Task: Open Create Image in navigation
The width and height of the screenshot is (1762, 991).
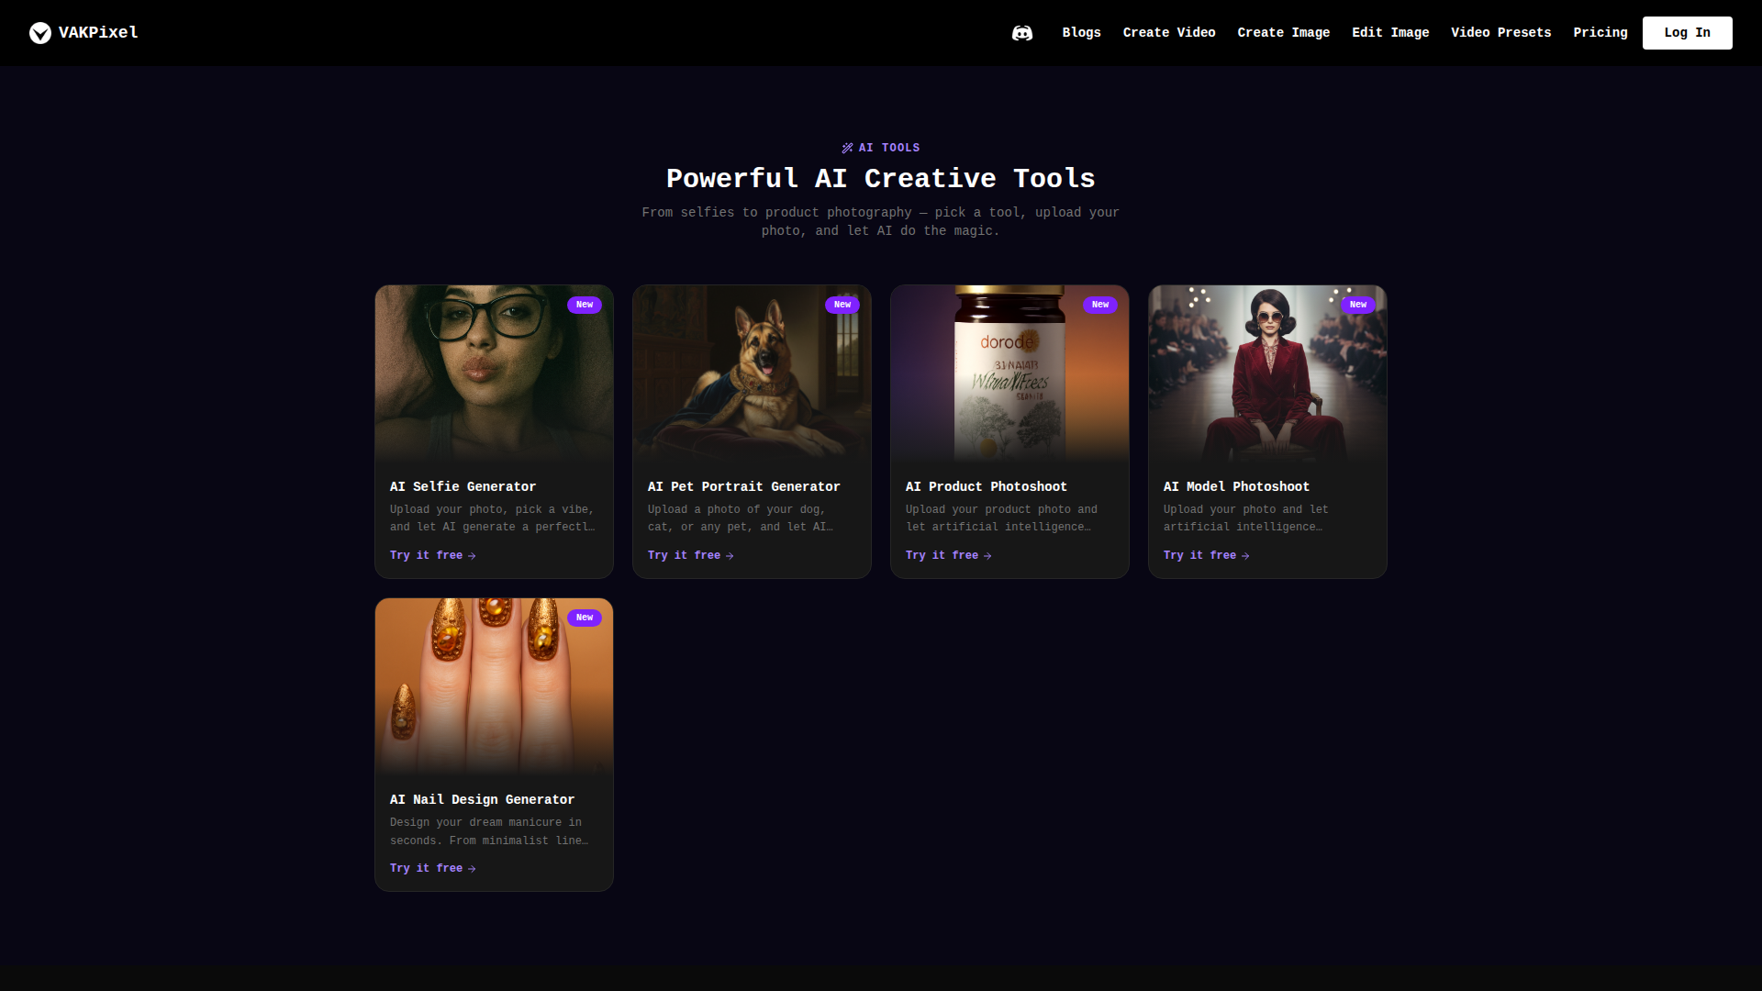Action: (x=1283, y=33)
